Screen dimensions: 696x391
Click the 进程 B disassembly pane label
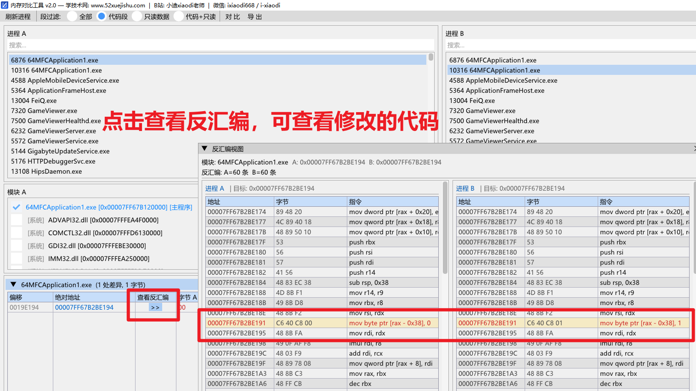click(x=465, y=188)
